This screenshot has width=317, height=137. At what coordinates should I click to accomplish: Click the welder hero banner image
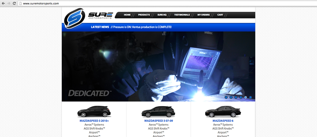click(x=158, y=67)
